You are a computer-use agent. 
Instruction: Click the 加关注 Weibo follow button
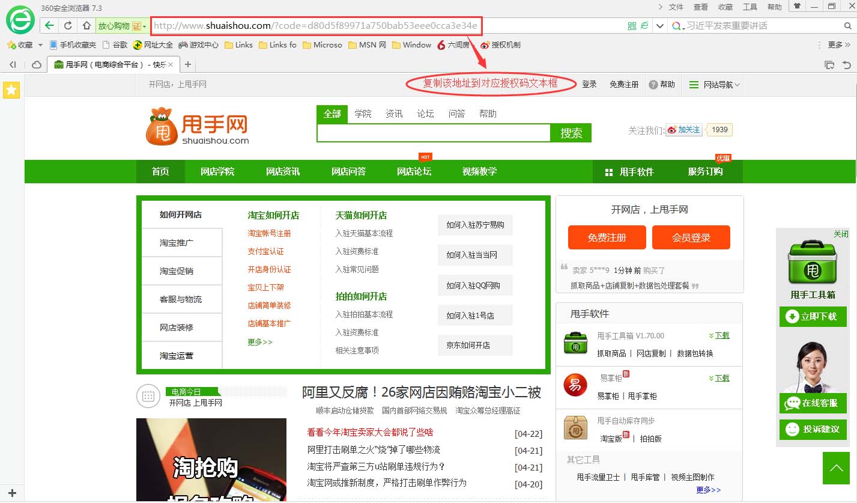tap(683, 130)
